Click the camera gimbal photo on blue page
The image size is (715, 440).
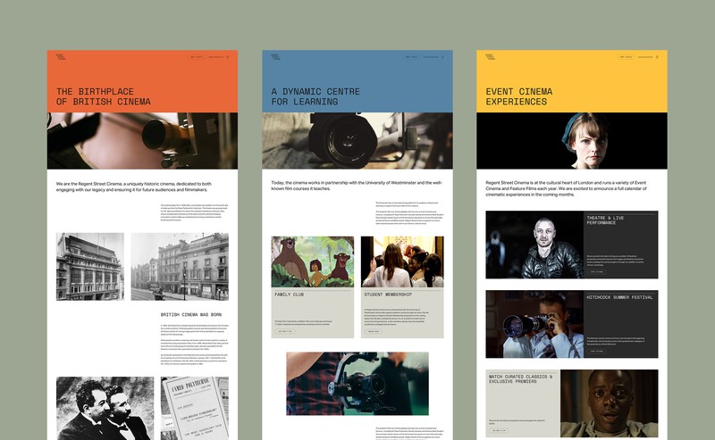[x=357, y=383]
